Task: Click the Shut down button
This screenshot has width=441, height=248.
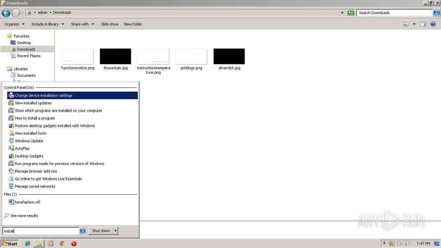Action: point(101,231)
